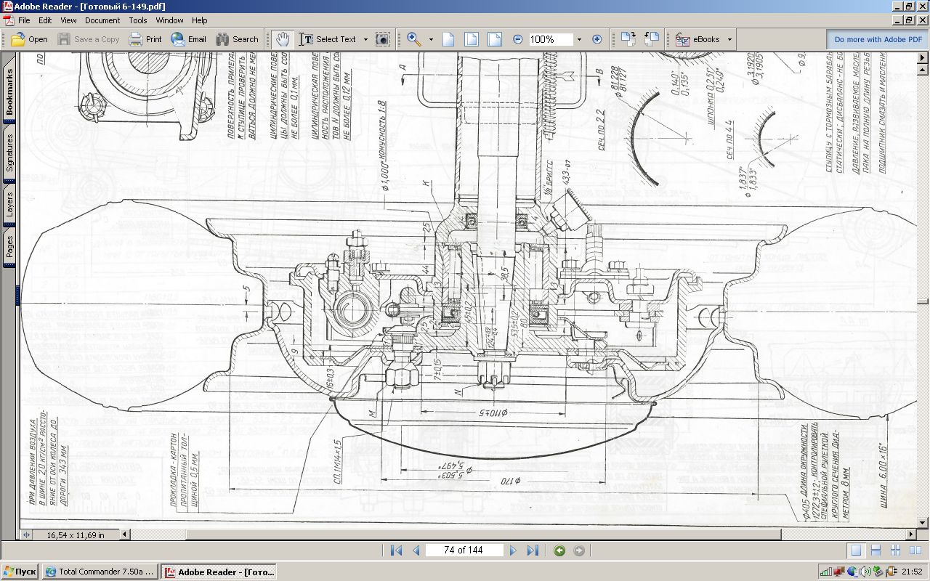Go to the first page

[x=396, y=550]
